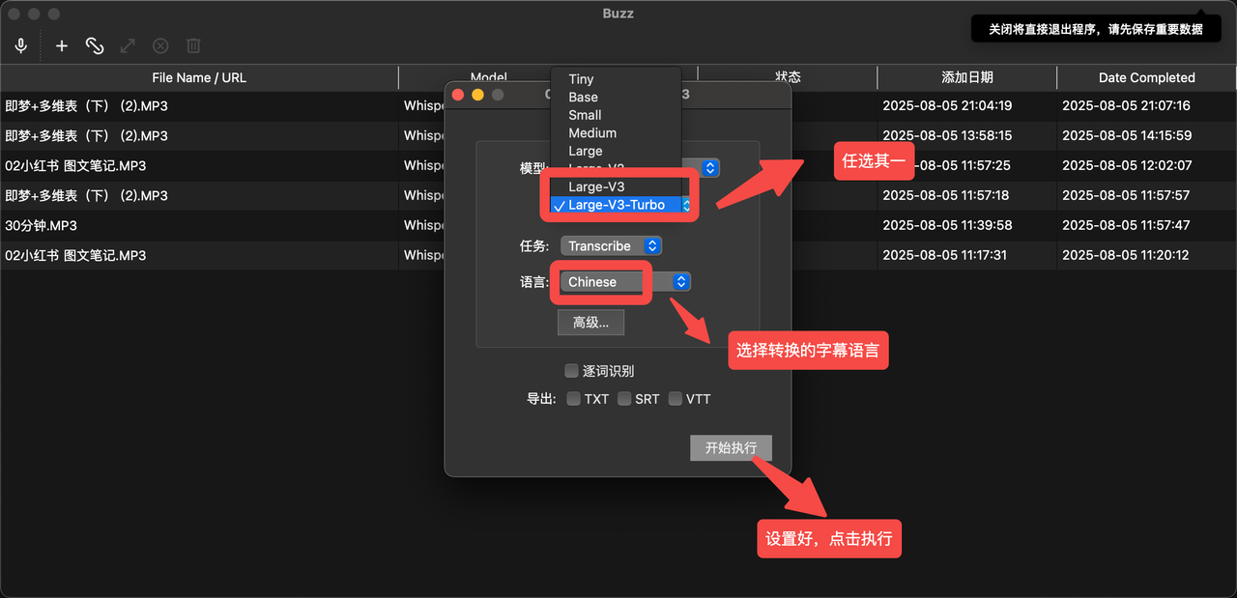1237x598 pixels.
Task: Select file row added 2025-08-05 13:58:15
Action: tap(618, 135)
